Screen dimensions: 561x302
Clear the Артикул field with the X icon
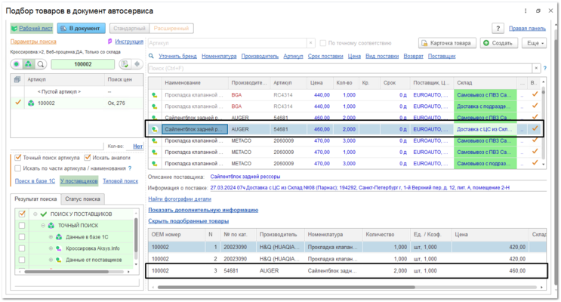point(310,43)
